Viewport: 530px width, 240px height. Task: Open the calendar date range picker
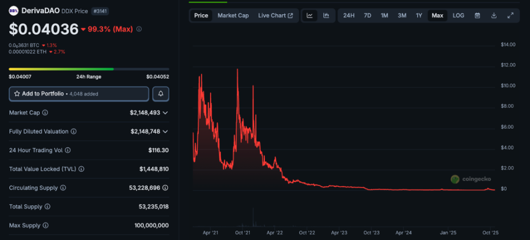(x=477, y=16)
